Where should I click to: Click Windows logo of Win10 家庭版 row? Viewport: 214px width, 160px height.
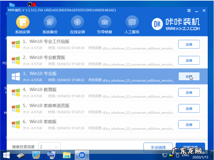click(x=16, y=125)
